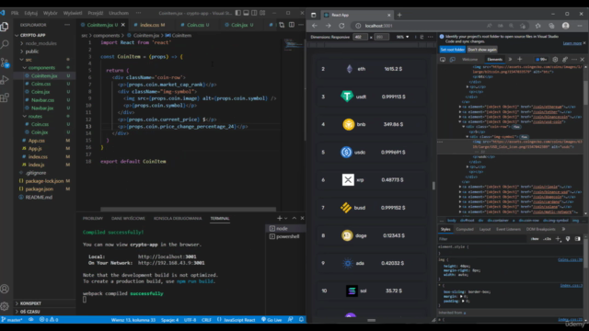Open the VS Code Explorer view icon
The height and width of the screenshot is (331, 589).
pyautogui.click(x=5, y=27)
